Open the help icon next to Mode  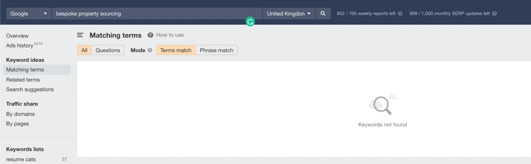[150, 50]
